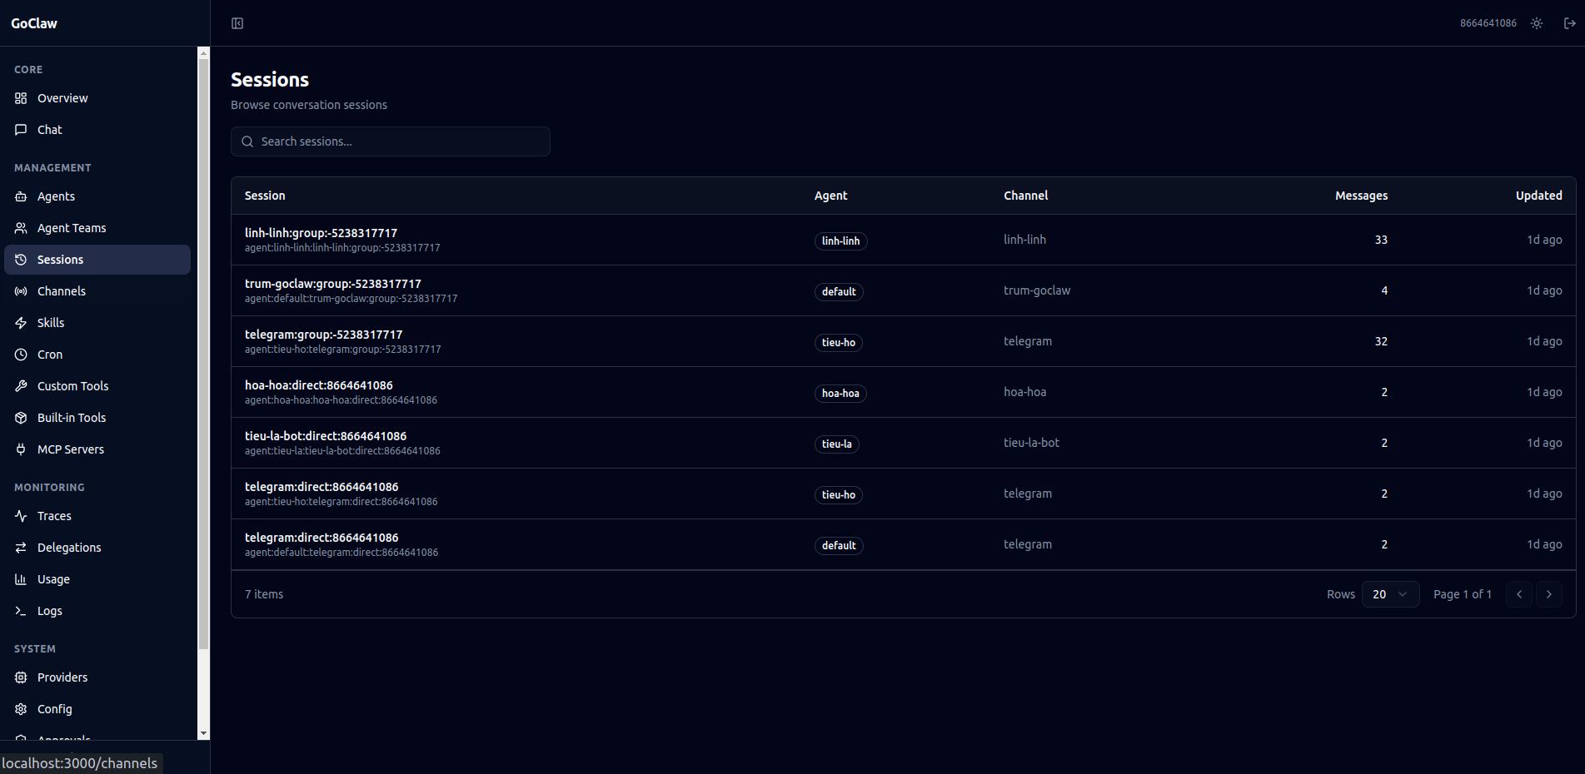Open linh-linh:group:-5238317717 session
Screen dimensions: 1585x774
[321, 233]
